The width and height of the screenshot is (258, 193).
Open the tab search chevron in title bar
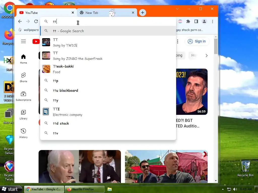pyautogui.click(x=177, y=9)
